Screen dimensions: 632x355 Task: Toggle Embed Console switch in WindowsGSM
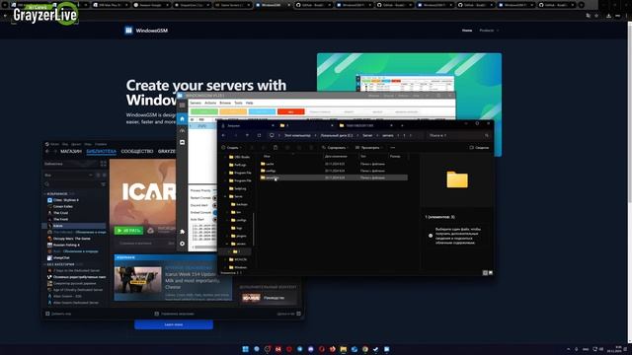[214, 213]
